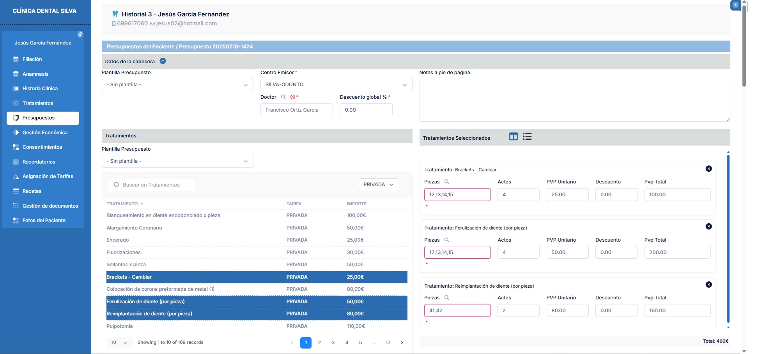The width and height of the screenshot is (772, 354).
Task: Click PVP Unitario 80.00 field
Action: coord(567,311)
